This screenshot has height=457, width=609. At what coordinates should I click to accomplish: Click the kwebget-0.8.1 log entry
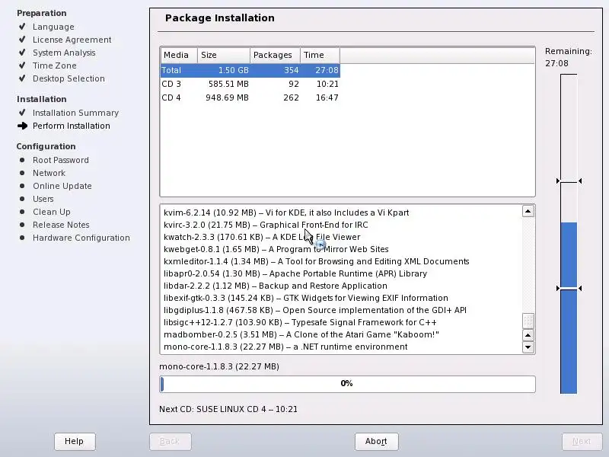(276, 249)
